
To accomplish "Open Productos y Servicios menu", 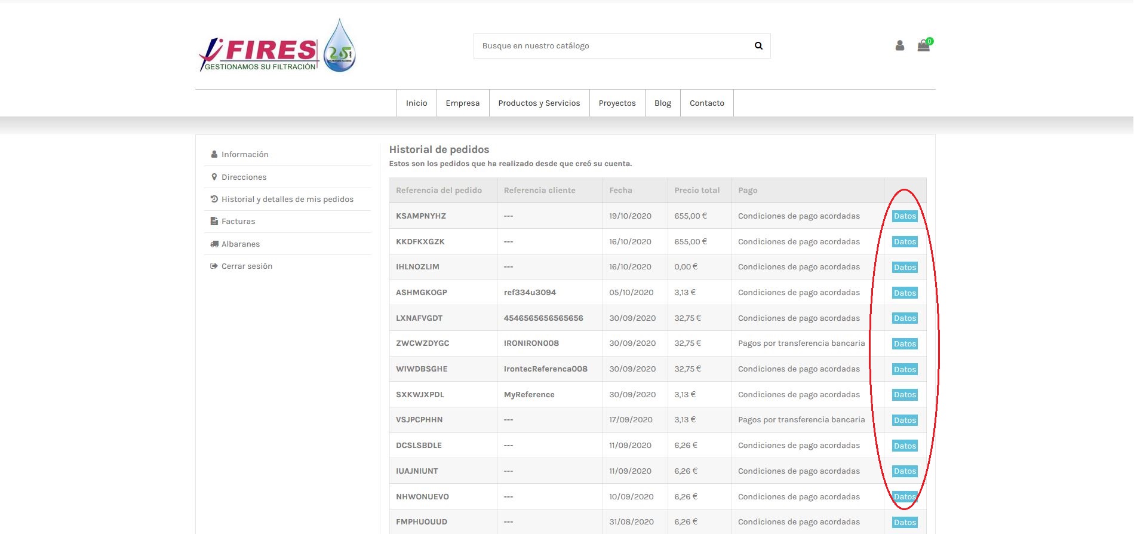I will click(539, 103).
